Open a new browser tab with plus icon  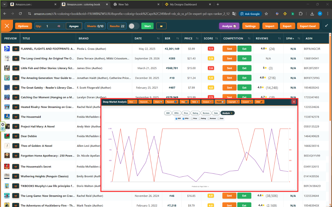(x=218, y=4)
